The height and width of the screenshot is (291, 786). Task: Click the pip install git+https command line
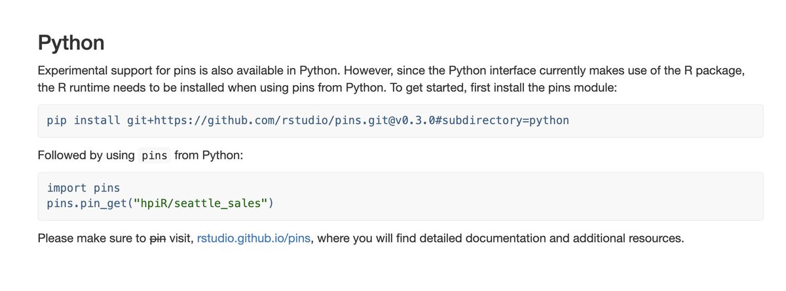point(308,121)
